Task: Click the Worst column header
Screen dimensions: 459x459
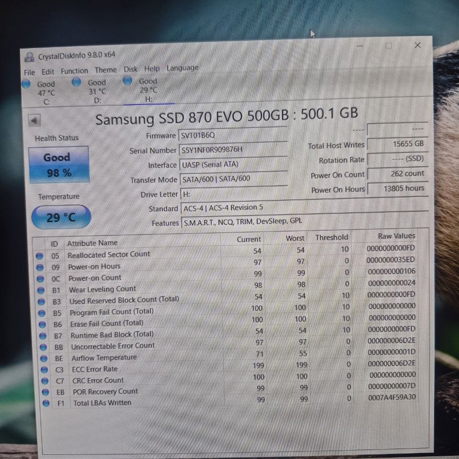Action: tap(295, 238)
